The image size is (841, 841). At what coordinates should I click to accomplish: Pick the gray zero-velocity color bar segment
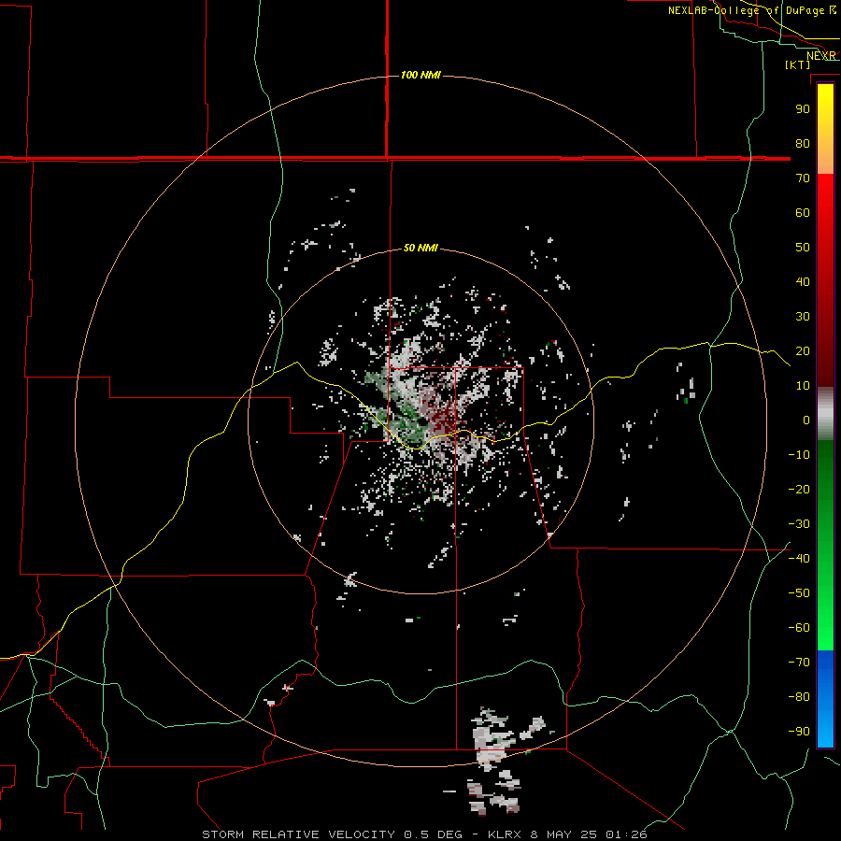click(825, 414)
